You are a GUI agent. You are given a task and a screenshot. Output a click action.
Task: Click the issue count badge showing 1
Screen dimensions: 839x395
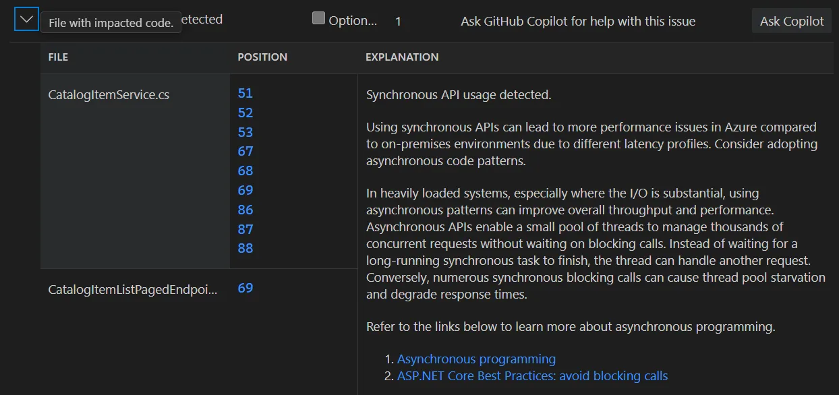click(398, 21)
